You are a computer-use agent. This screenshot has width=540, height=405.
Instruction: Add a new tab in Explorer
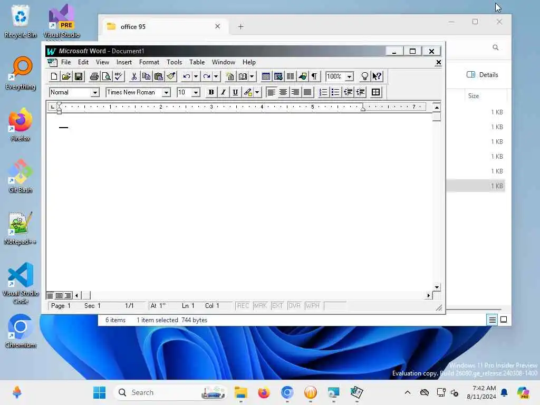[240, 26]
